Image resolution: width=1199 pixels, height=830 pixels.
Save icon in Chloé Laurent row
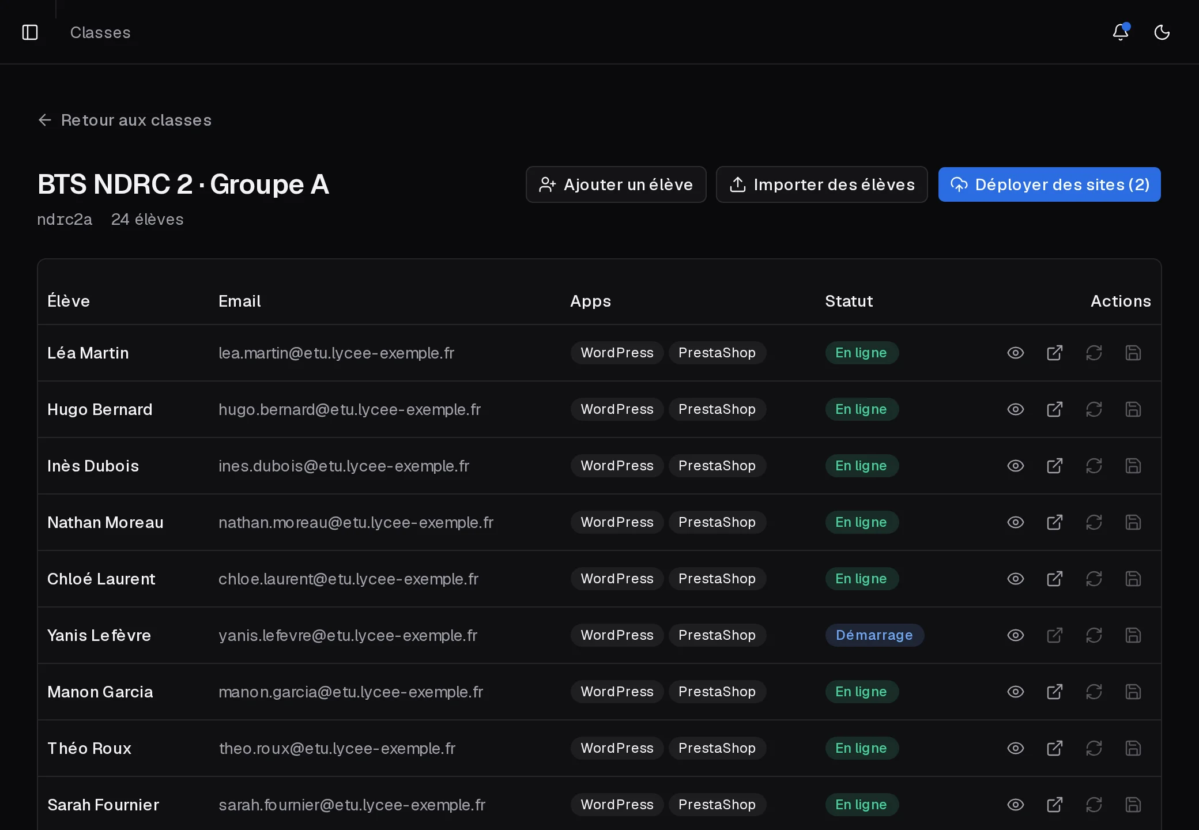tap(1133, 579)
